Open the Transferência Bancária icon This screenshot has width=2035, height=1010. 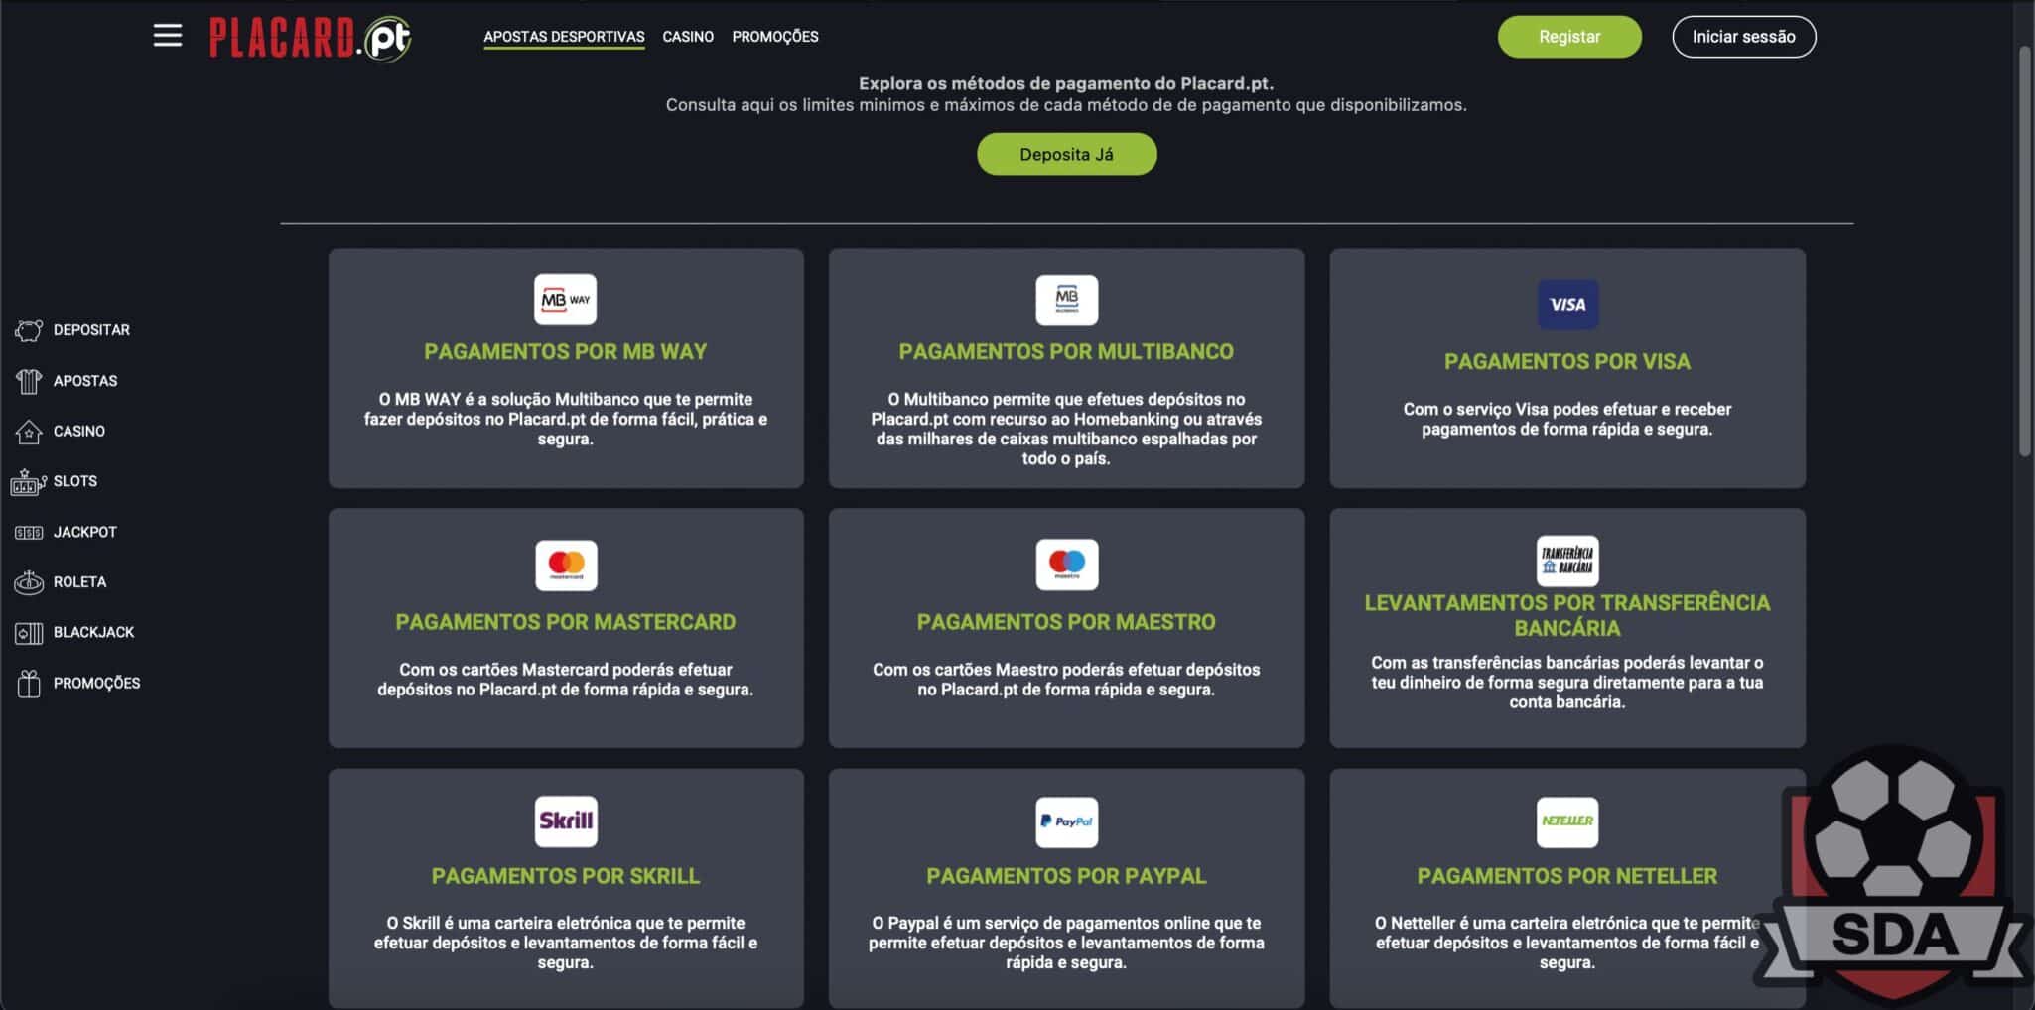1566,561
